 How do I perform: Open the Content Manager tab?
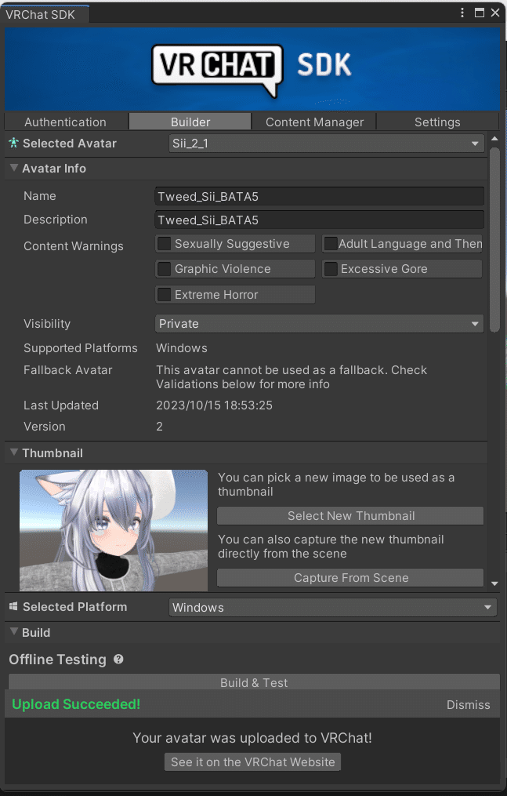(x=314, y=122)
